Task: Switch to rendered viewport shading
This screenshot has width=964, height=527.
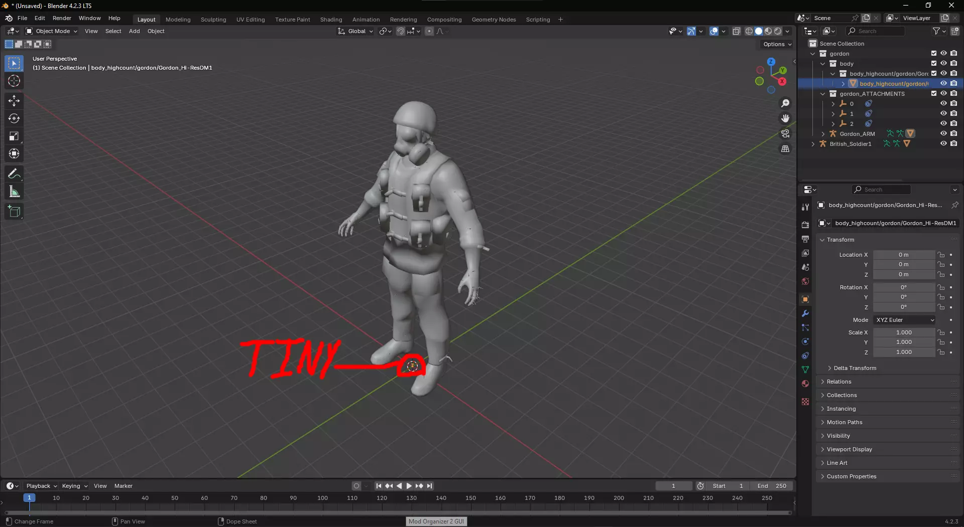Action: pos(778,31)
